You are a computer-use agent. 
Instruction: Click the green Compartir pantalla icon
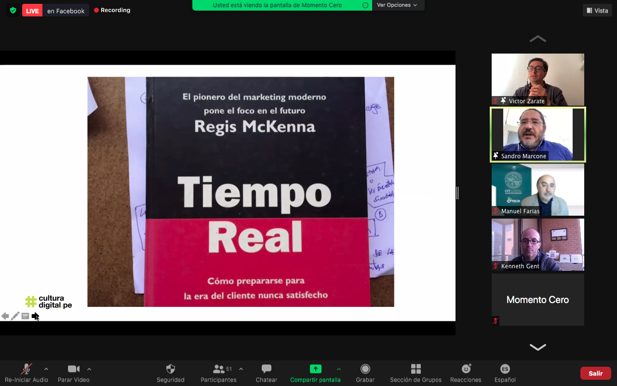(315, 369)
